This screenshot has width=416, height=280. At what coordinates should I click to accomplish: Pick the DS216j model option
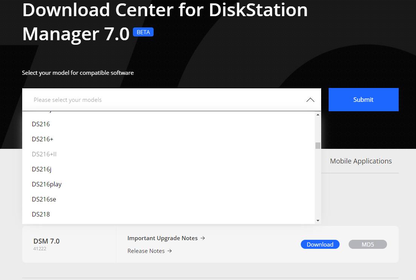[41, 169]
